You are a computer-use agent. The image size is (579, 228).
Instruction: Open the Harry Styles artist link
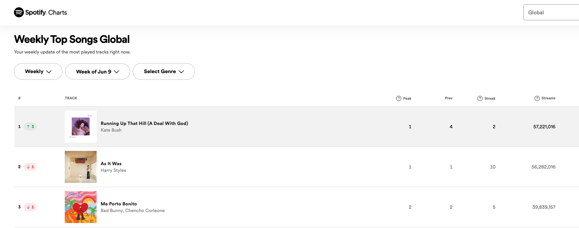114,171
